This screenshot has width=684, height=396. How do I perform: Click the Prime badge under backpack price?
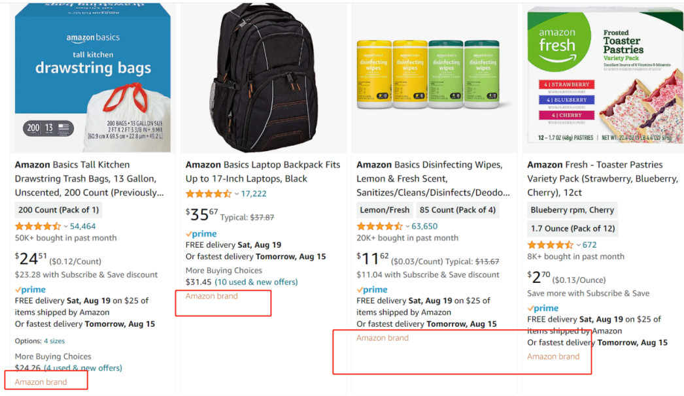pyautogui.click(x=201, y=234)
